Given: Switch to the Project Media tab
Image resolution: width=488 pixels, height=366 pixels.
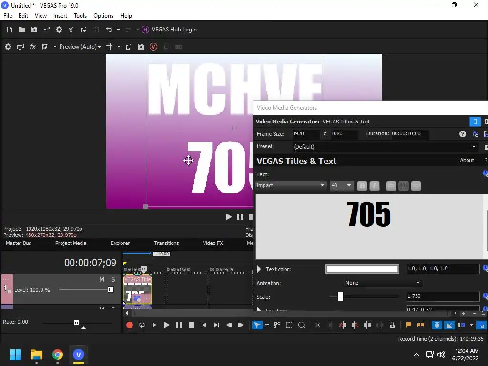Looking at the screenshot, I should 71,243.
